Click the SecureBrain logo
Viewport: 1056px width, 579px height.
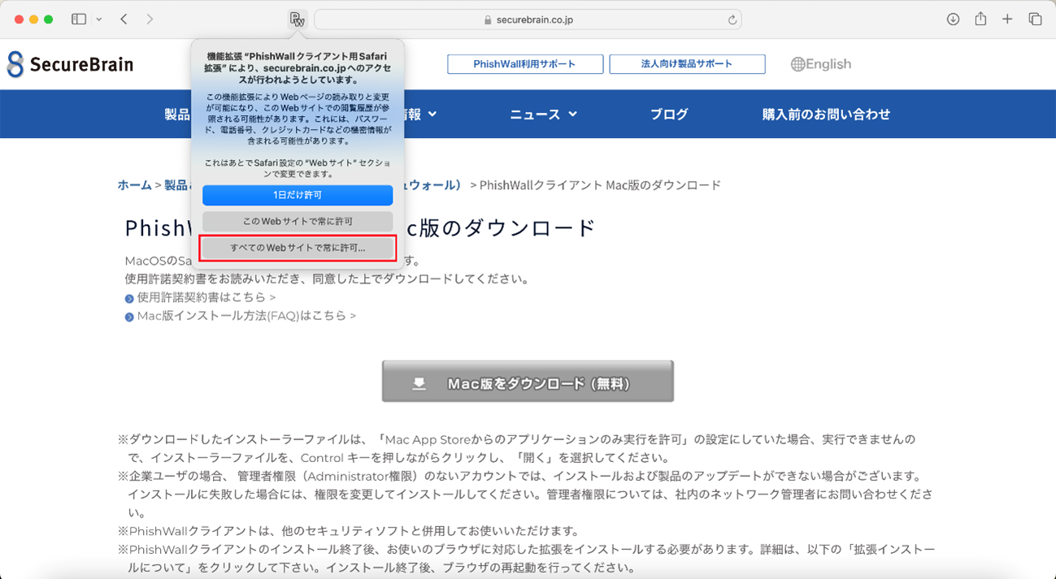[x=70, y=64]
